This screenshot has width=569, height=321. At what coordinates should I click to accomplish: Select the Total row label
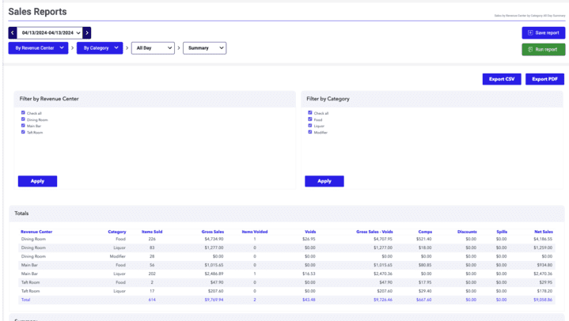[x=26, y=300]
